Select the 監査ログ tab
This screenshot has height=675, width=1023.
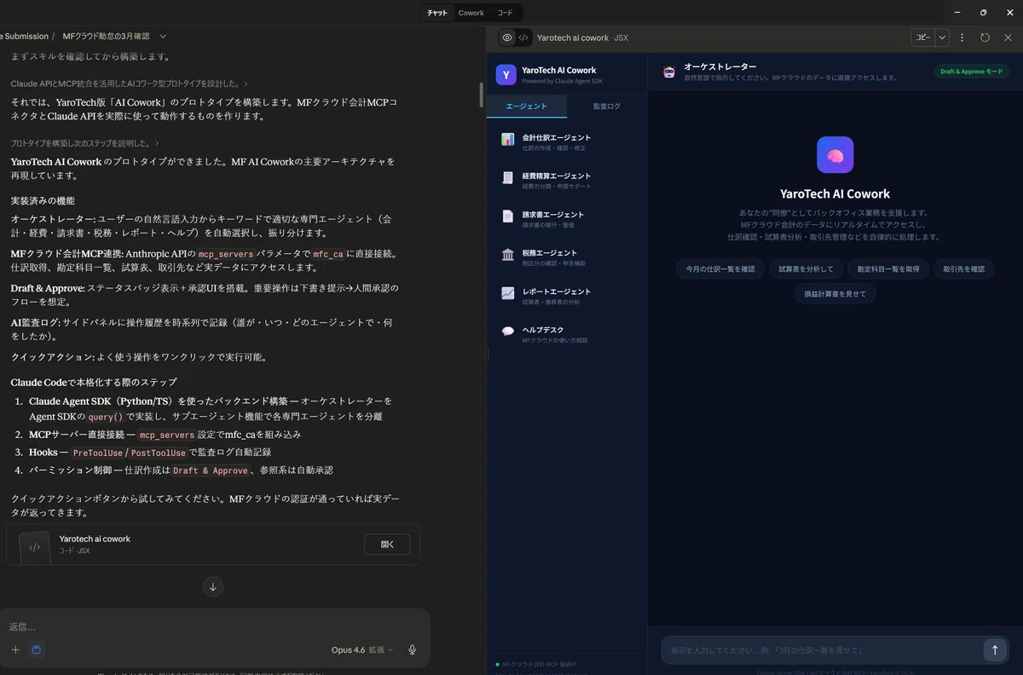pyautogui.click(x=606, y=107)
